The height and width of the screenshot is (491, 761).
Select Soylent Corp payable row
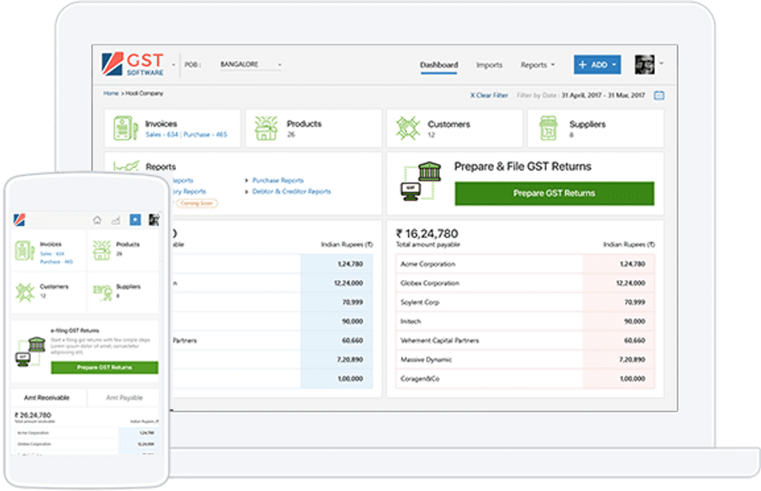525,302
